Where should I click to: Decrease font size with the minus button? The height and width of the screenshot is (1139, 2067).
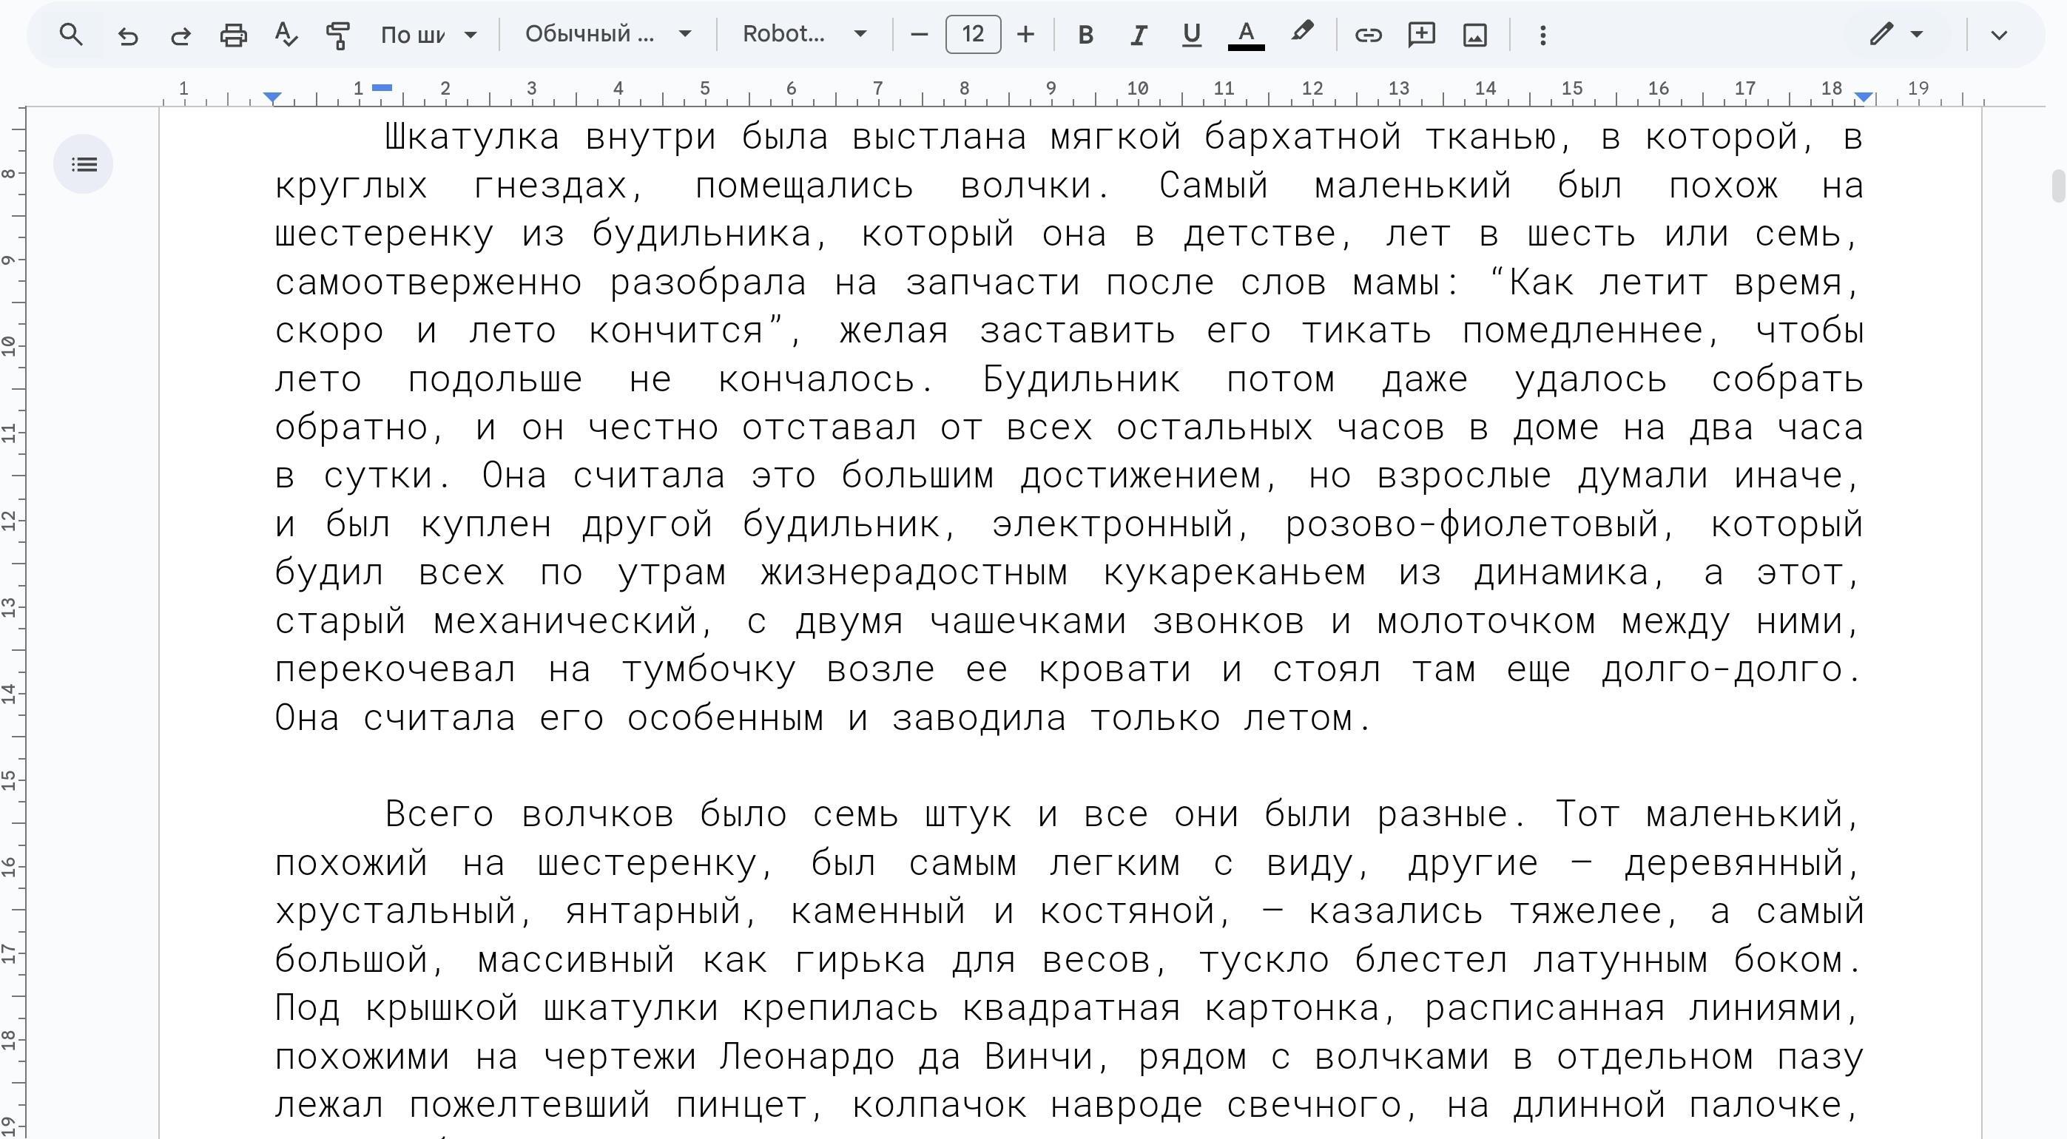(920, 35)
